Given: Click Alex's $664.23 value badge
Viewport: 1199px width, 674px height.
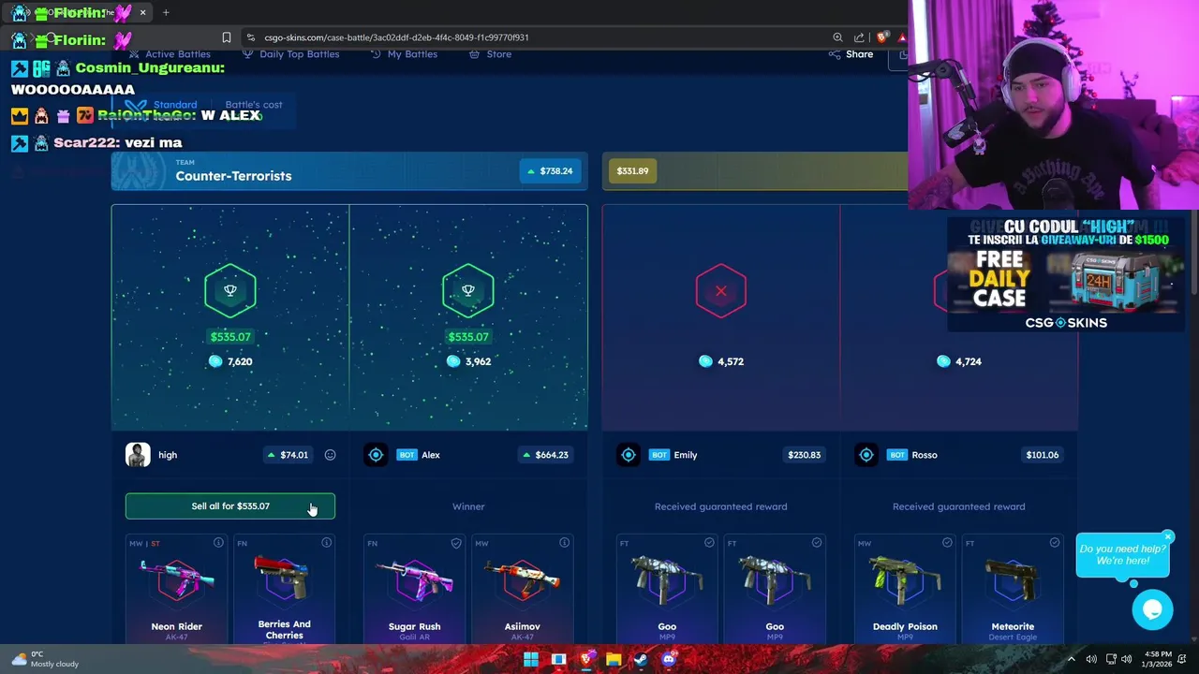Looking at the screenshot, I should point(545,455).
